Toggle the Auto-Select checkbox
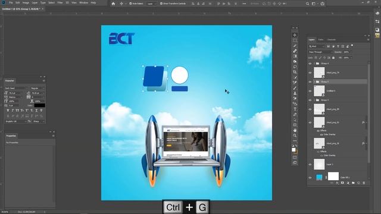Screen dimensions: 381x214 [130, 4]
